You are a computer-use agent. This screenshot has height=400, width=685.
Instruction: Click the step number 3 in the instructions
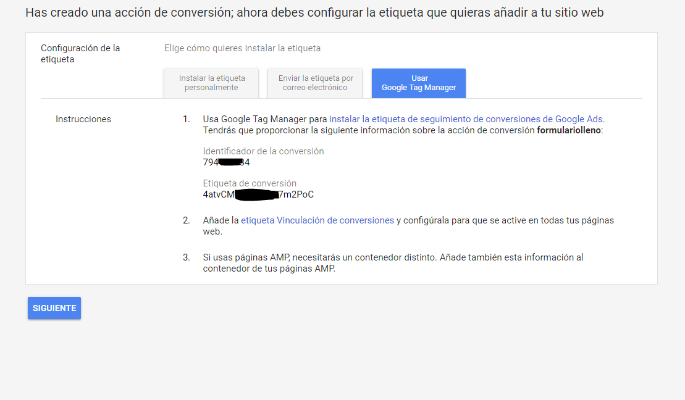186,257
